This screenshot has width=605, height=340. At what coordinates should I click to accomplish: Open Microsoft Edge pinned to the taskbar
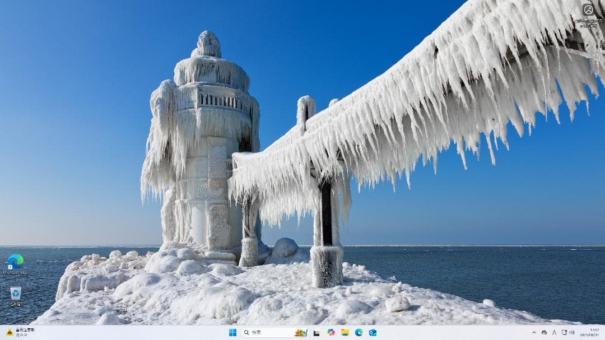point(359,332)
